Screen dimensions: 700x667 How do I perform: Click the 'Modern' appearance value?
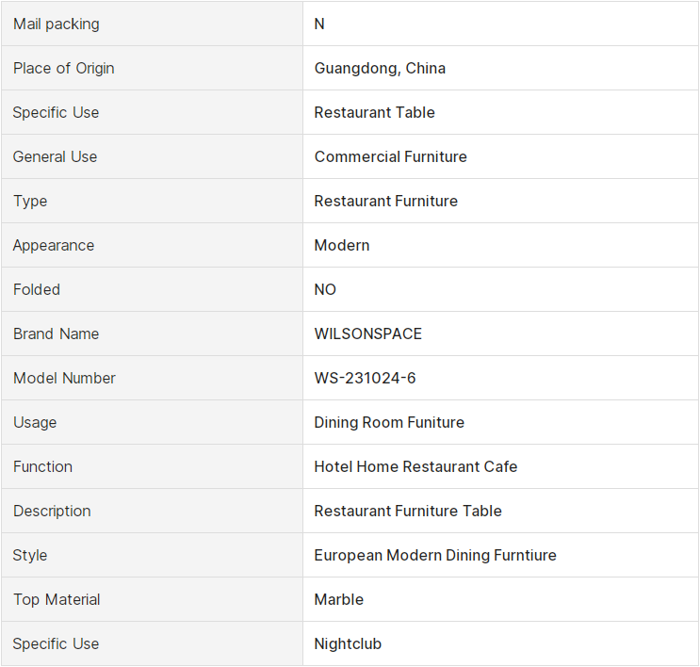342,245
